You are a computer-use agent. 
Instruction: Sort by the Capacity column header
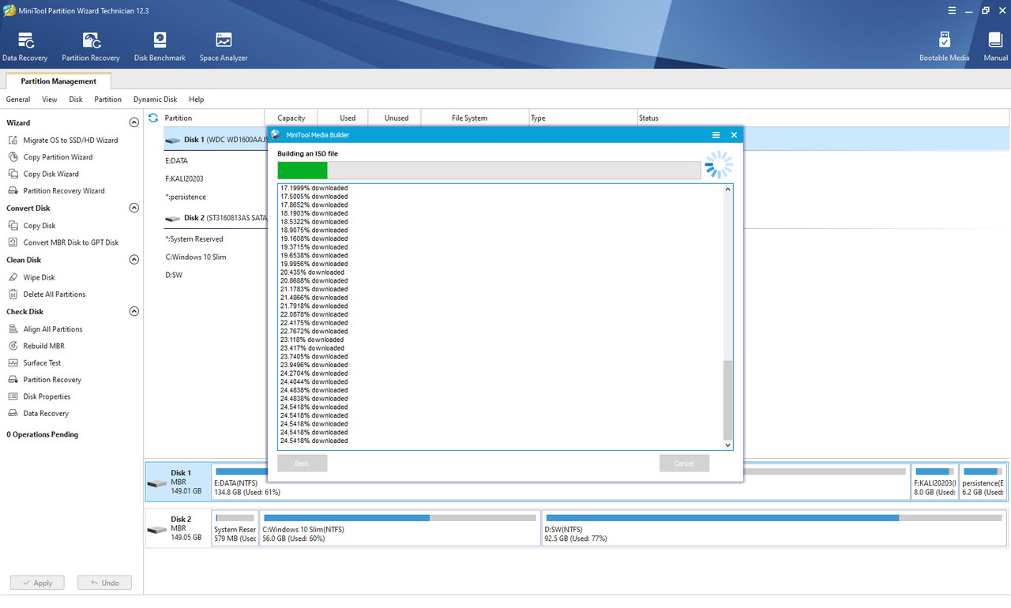pos(291,118)
